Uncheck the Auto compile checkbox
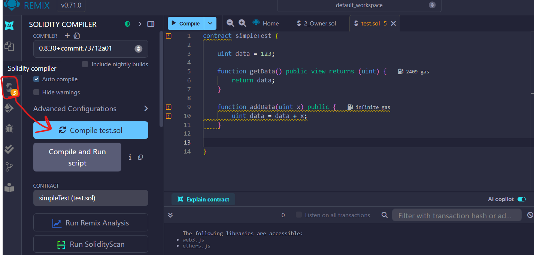 [x=36, y=79]
